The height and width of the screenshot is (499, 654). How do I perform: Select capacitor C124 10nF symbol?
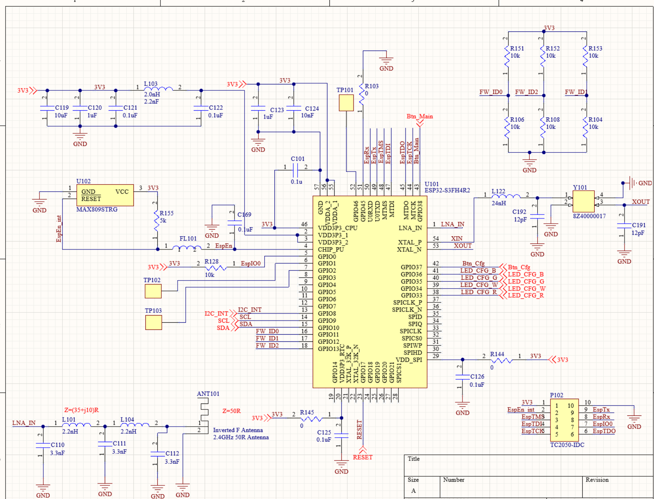pyautogui.click(x=294, y=108)
